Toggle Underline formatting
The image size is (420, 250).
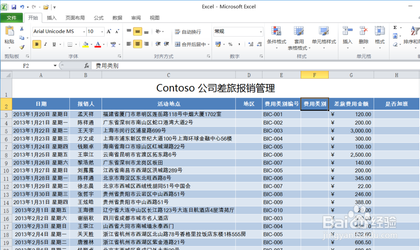54,44
